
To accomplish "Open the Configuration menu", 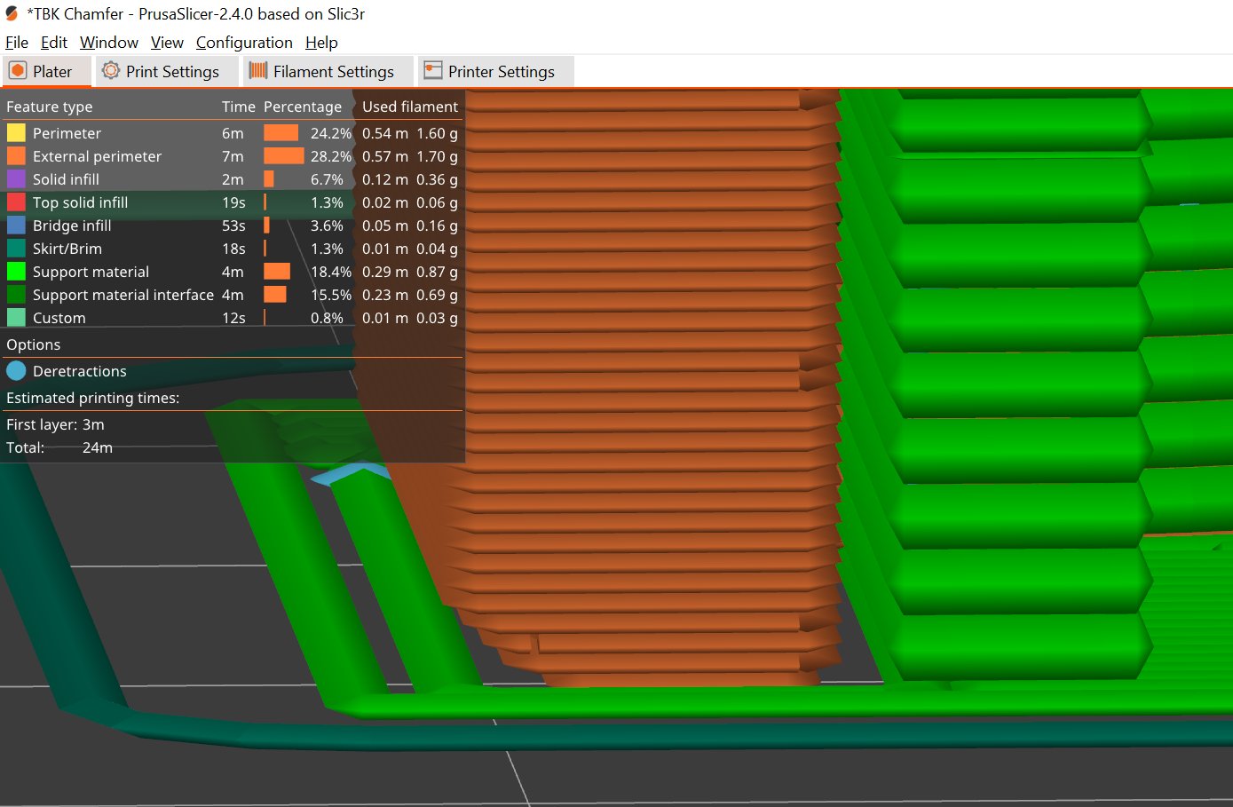I will (244, 43).
